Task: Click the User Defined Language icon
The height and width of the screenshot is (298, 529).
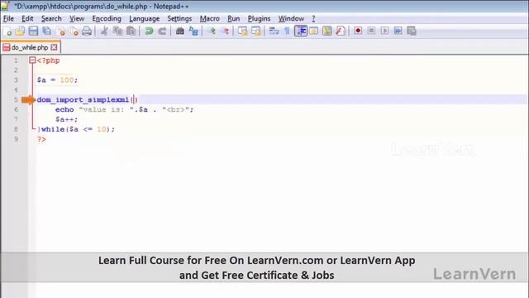Action: pos(314,31)
